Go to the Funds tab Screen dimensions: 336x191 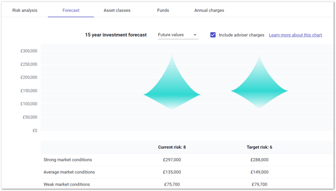point(163,10)
